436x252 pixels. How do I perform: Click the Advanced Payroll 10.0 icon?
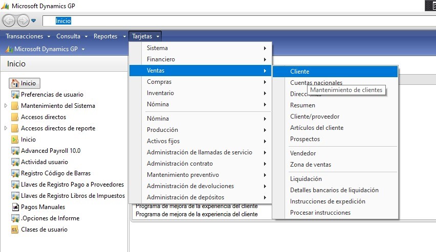[15, 151]
